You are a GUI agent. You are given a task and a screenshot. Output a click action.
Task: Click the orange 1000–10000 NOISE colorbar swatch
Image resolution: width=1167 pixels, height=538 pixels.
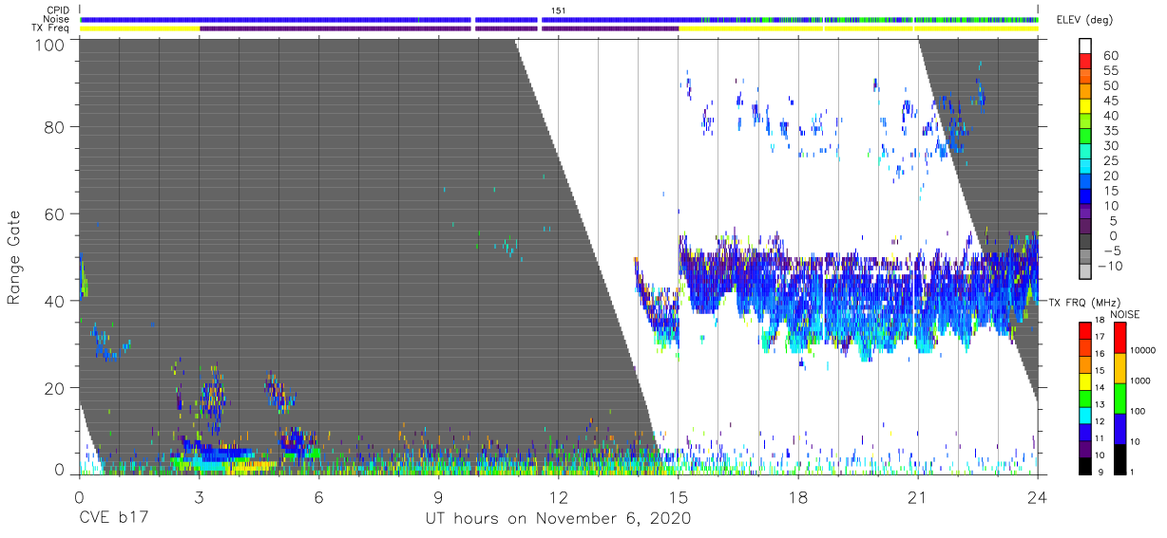click(x=1119, y=368)
